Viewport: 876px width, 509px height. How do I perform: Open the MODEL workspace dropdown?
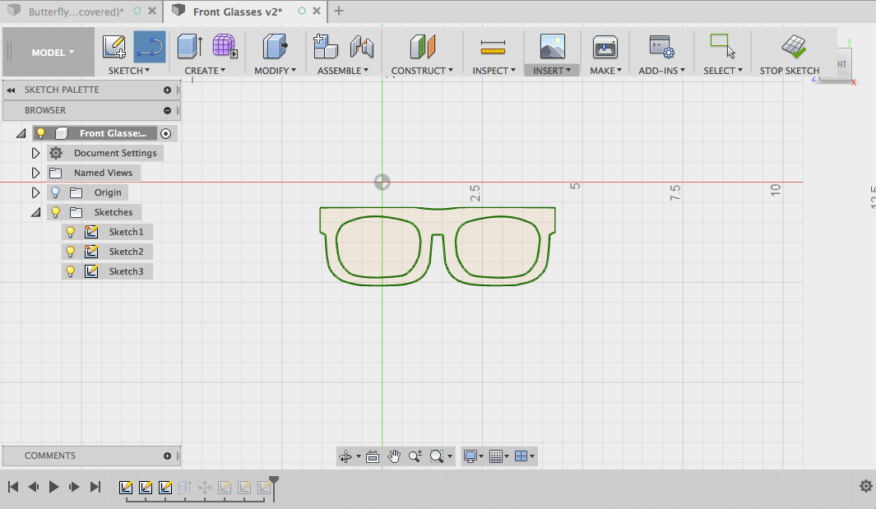[53, 53]
